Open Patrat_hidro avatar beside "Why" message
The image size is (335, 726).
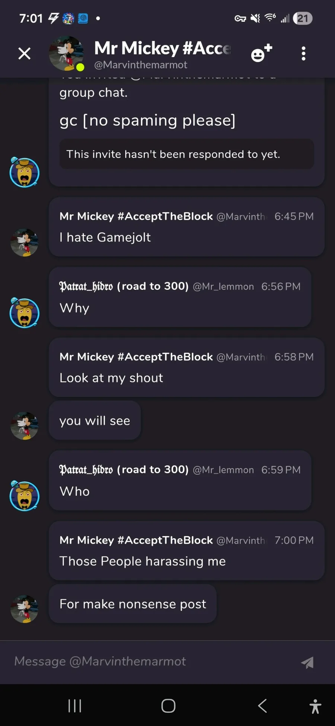click(x=25, y=313)
